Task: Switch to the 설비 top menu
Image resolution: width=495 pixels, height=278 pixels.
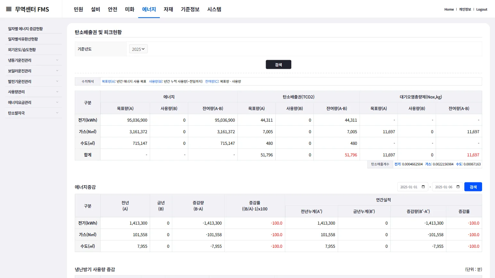Action: point(95,9)
